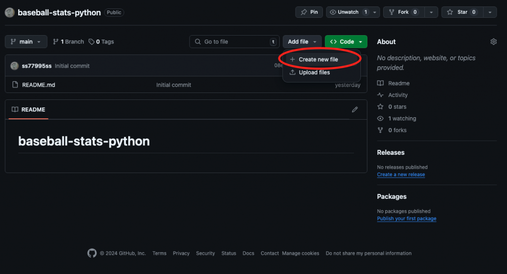Open the Contact footer link
The width and height of the screenshot is (507, 274).
(x=270, y=253)
